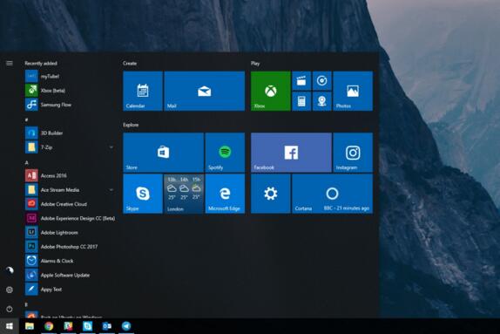Open the Instagram tile
500x334 pixels.
(x=353, y=153)
